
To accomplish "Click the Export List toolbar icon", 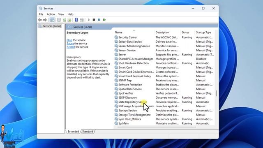I will click(69, 20).
